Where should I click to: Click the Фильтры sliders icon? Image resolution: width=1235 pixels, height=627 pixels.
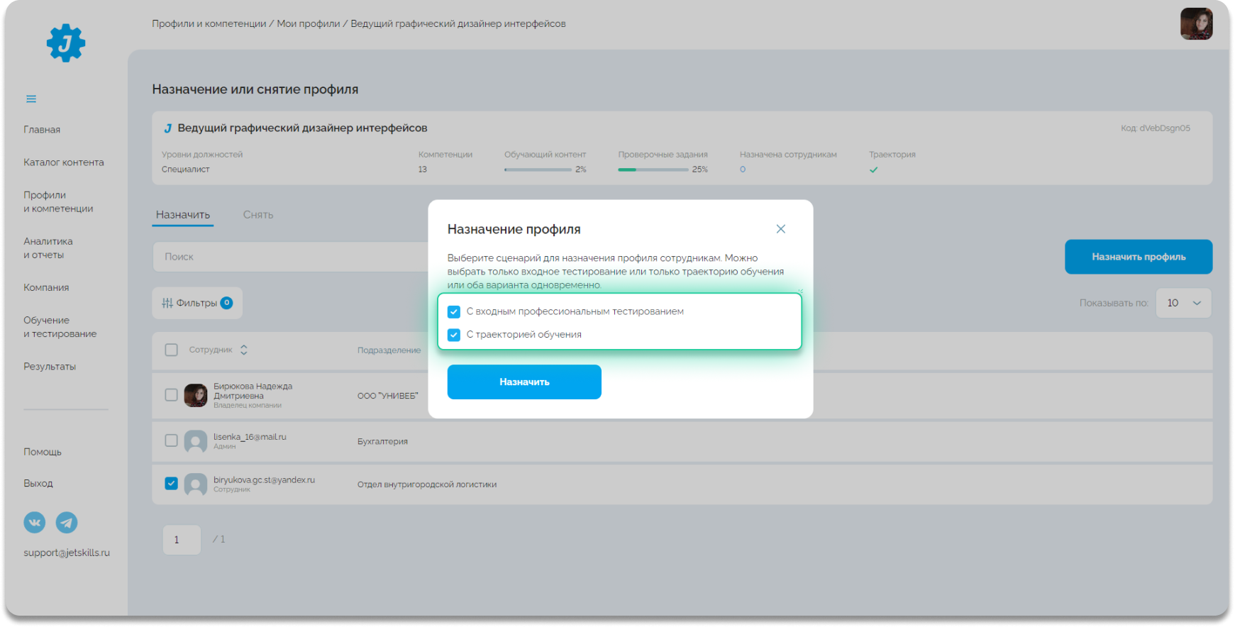tap(167, 303)
